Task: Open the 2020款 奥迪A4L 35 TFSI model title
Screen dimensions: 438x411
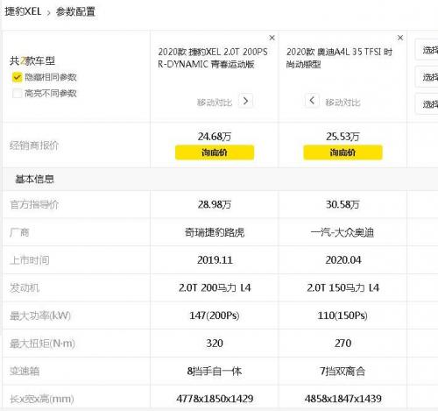Action: tap(339, 58)
